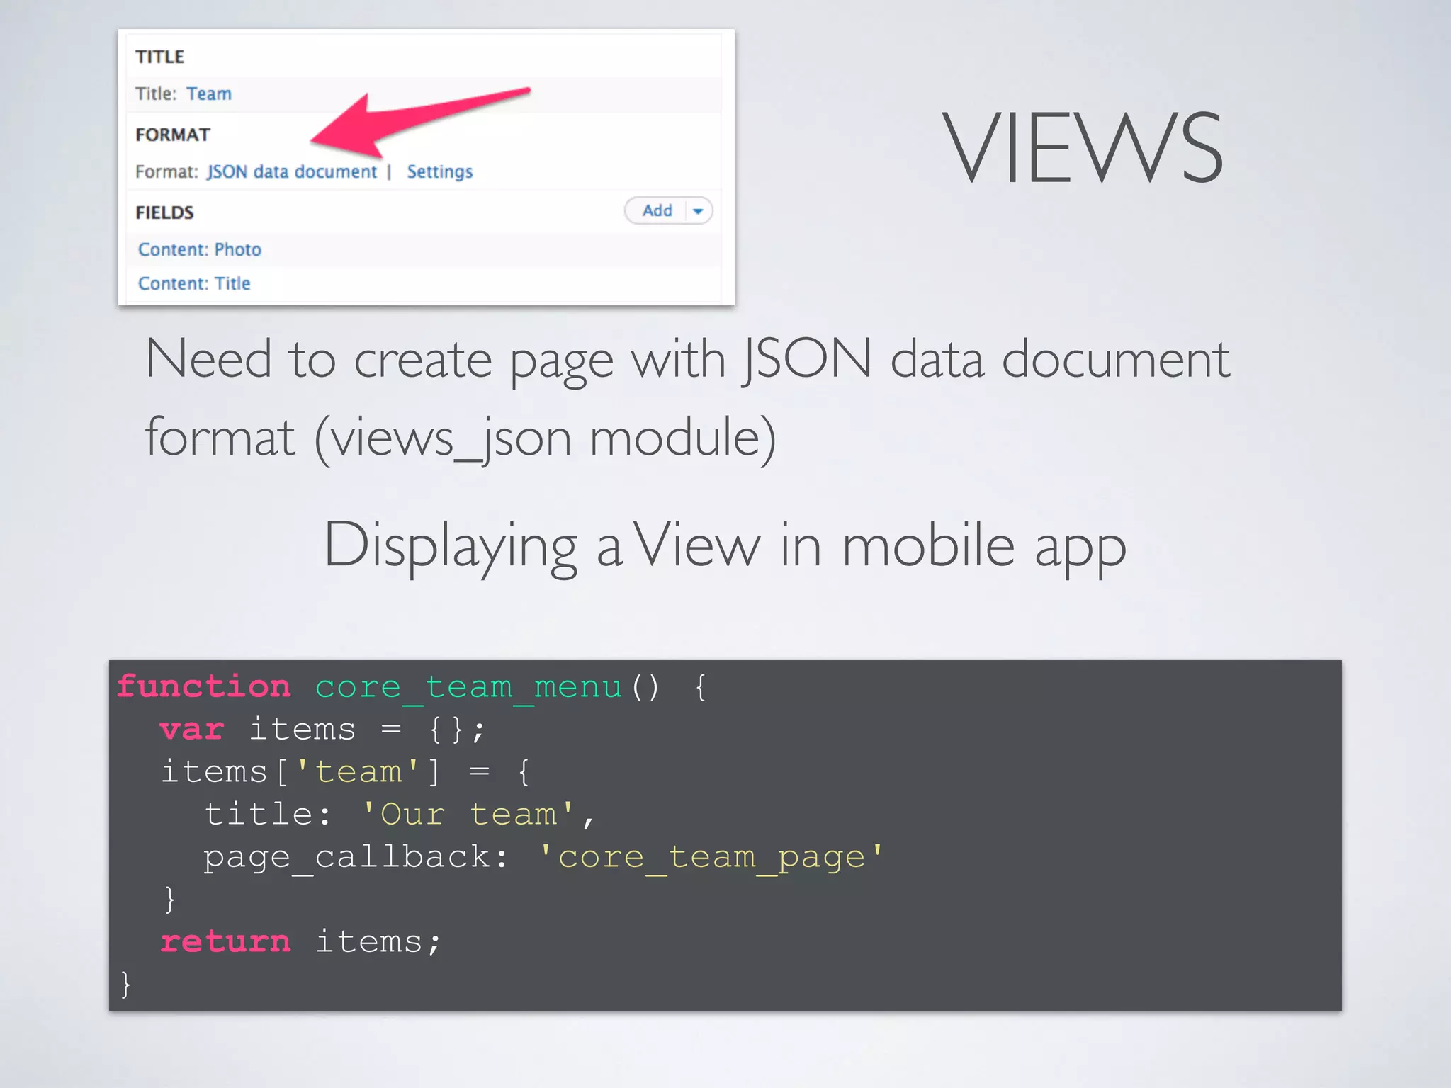The width and height of the screenshot is (1451, 1088).
Task: Click the FORMAT section heading
Action: pyautogui.click(x=173, y=135)
